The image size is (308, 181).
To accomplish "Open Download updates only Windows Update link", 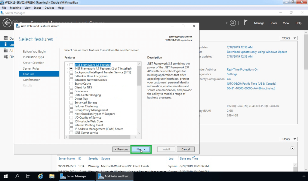I will (x=257, y=52).
